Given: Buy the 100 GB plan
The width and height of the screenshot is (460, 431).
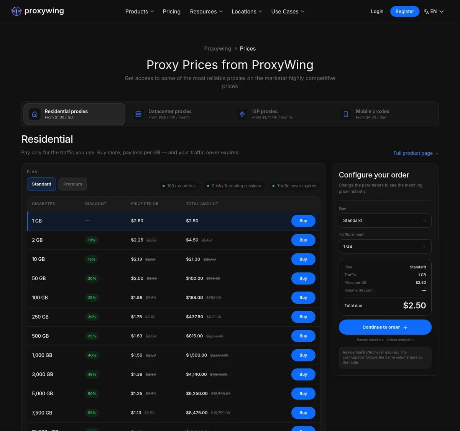Looking at the screenshot, I should 303,298.
